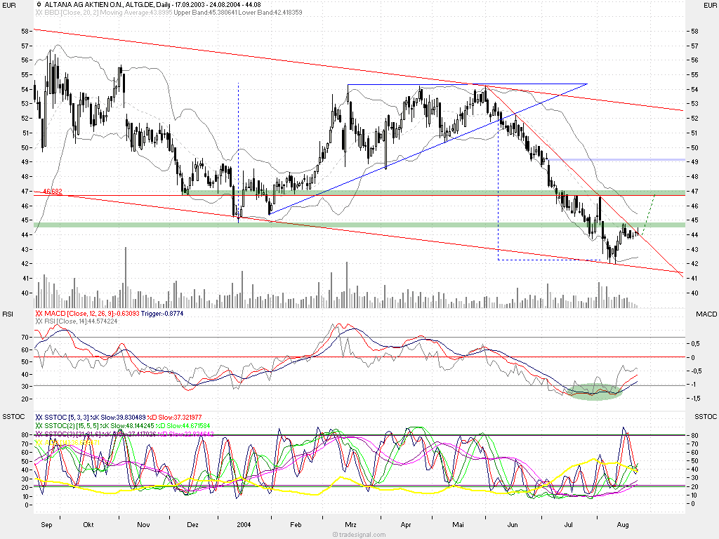719x539 pixels.
Task: Click the SSTOC axis label on left
Action: [13, 417]
